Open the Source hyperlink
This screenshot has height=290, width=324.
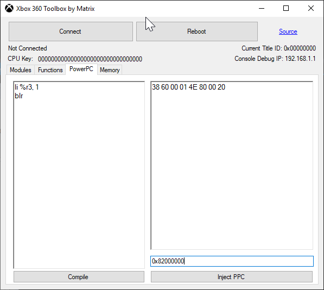[x=288, y=31]
